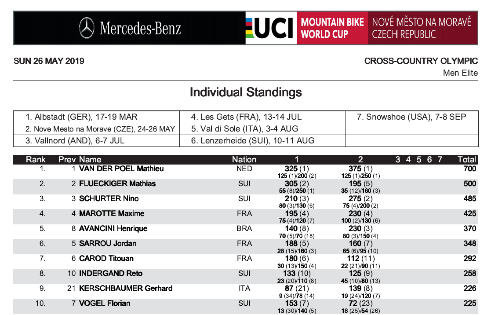Click the Rank column header

point(36,160)
